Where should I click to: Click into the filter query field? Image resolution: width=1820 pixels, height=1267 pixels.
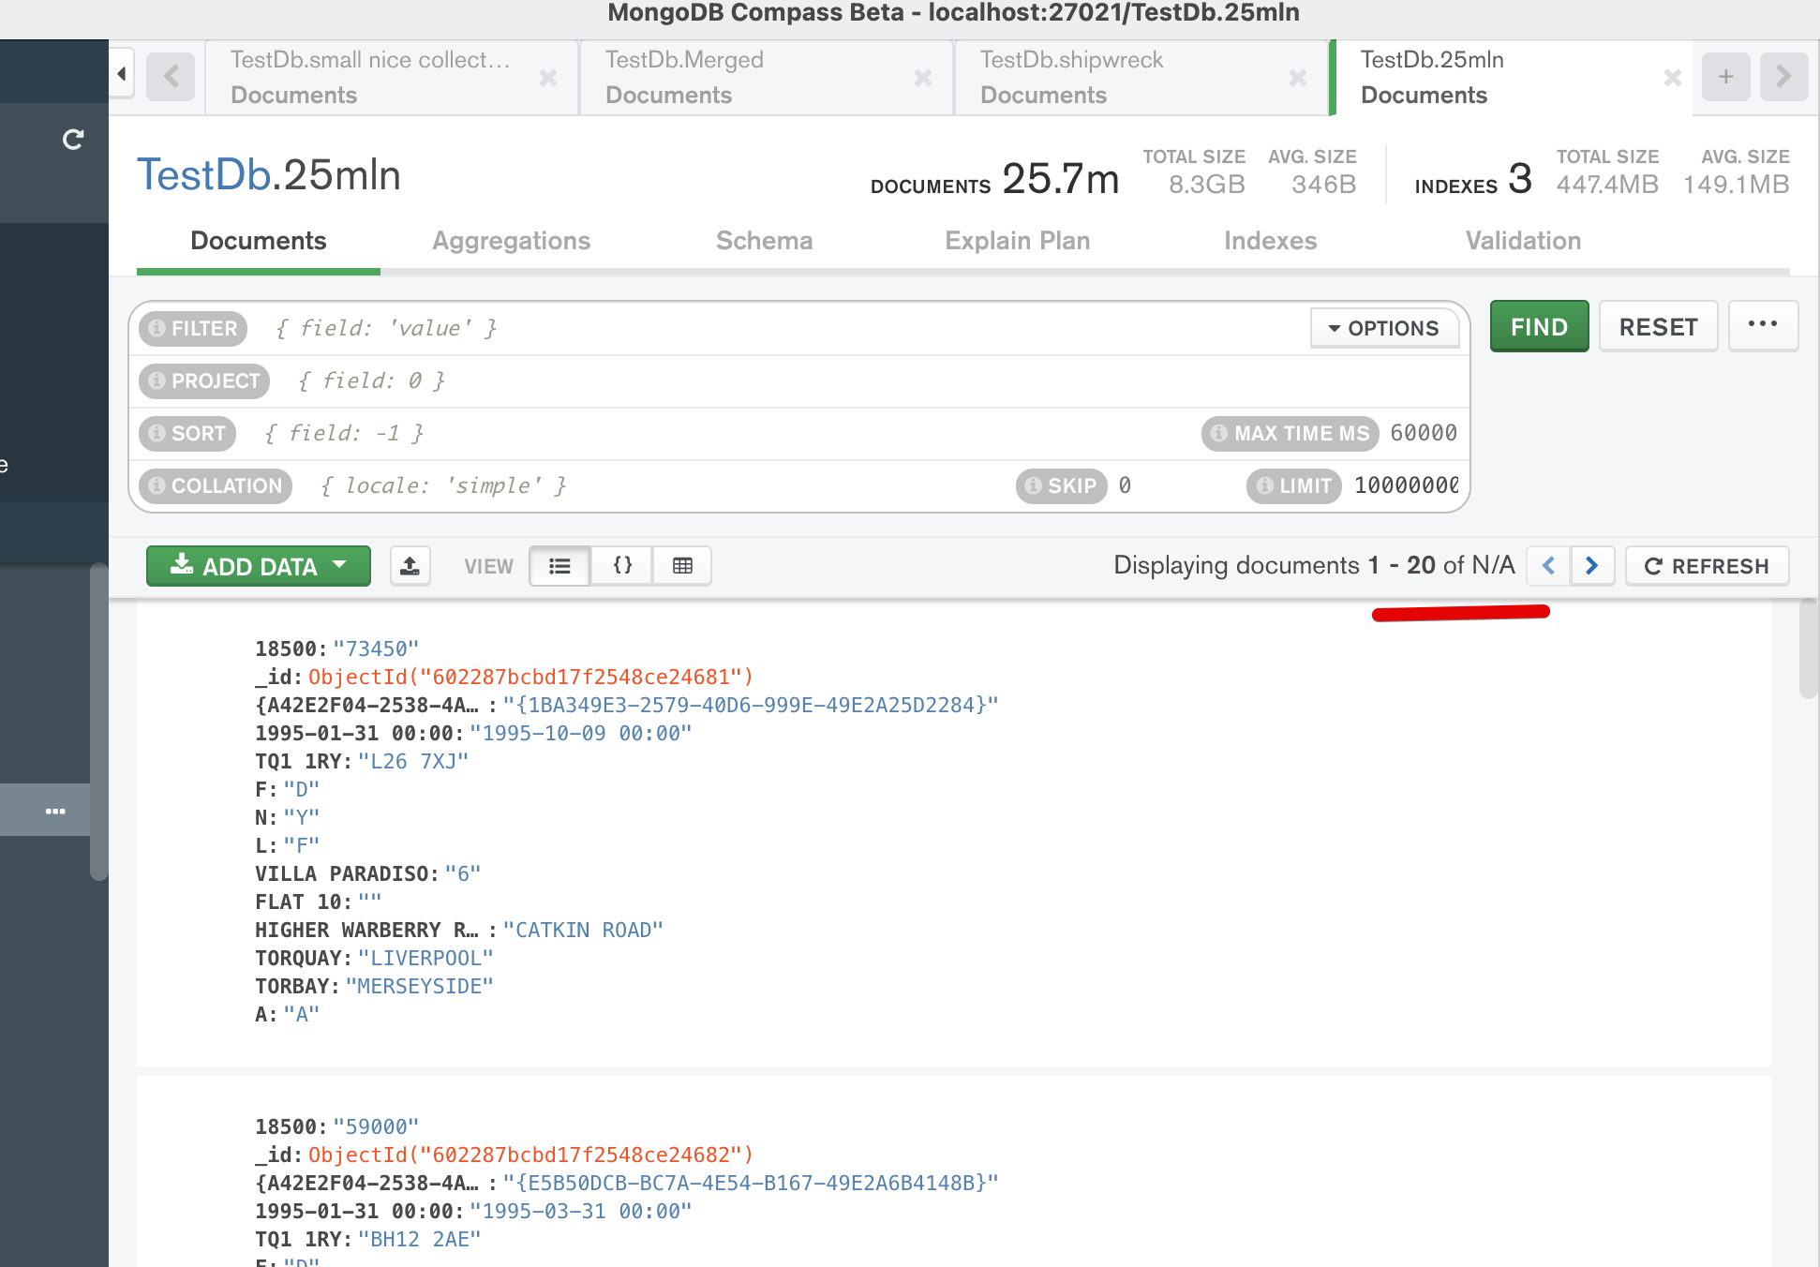(x=778, y=328)
